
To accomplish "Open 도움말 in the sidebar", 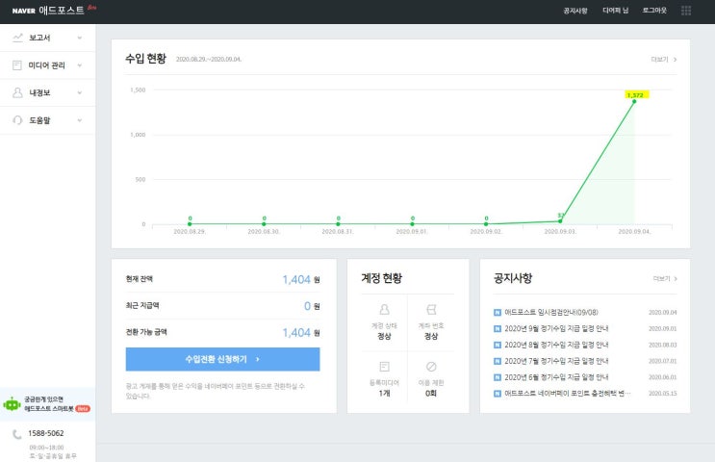I will (48, 120).
